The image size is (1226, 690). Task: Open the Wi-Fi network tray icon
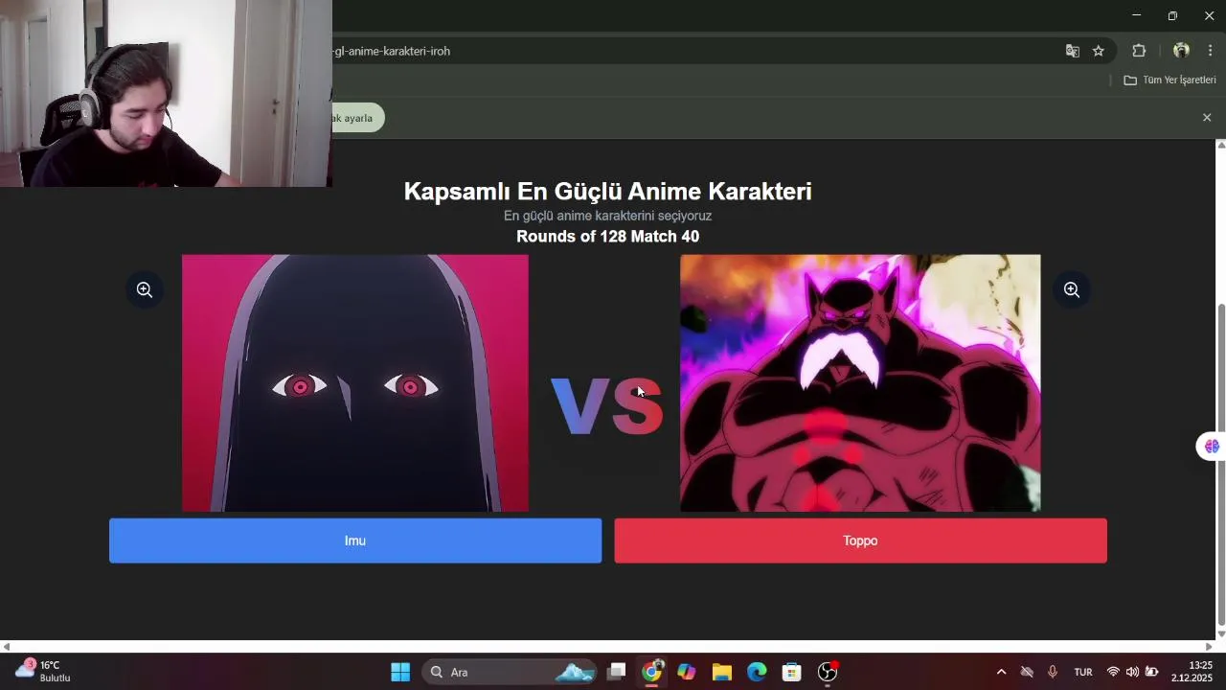[1113, 672]
